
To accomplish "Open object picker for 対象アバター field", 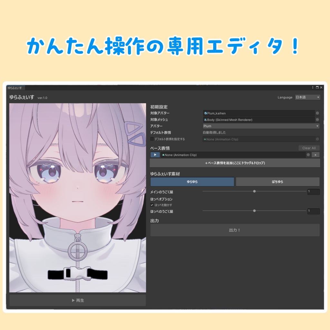I will 317,113.
